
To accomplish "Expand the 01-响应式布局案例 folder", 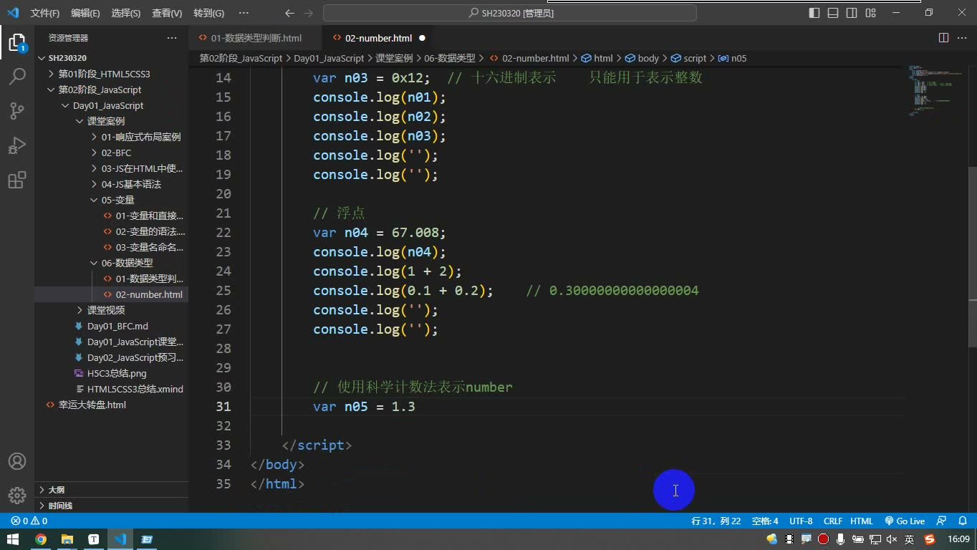I will (111, 137).
